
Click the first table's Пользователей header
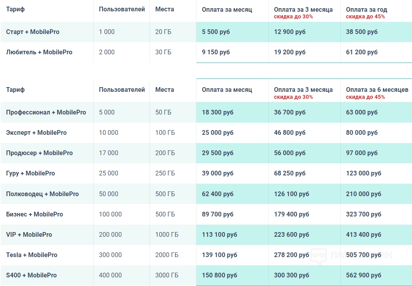pyautogui.click(x=122, y=9)
